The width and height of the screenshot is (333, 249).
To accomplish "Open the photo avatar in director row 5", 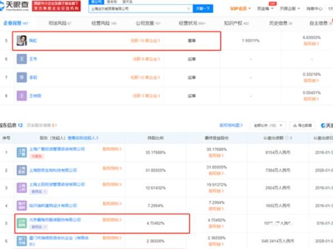I will click(x=22, y=41).
